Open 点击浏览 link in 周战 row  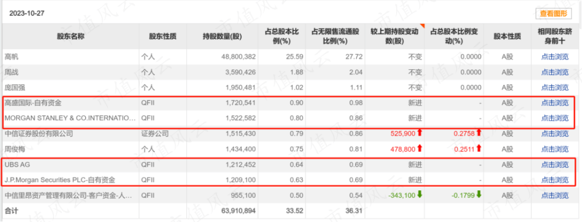[x=555, y=72]
